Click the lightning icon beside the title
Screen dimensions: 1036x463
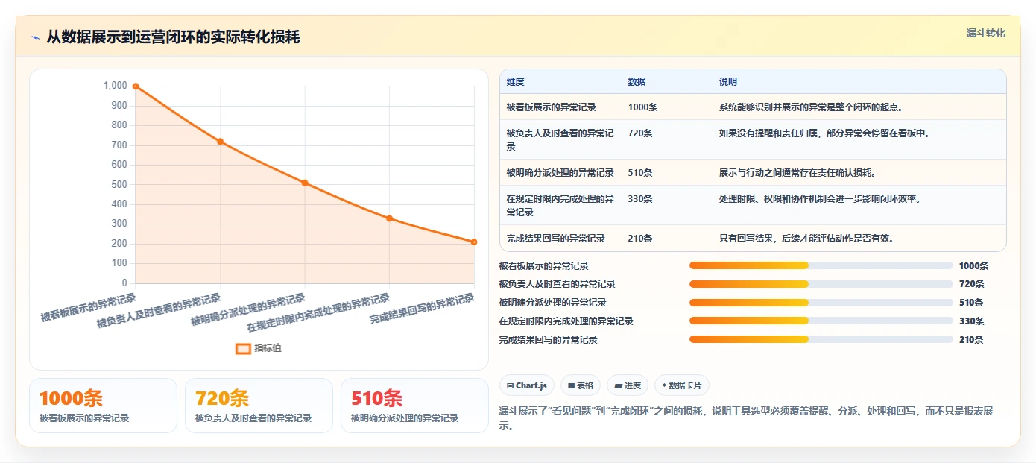coord(35,37)
